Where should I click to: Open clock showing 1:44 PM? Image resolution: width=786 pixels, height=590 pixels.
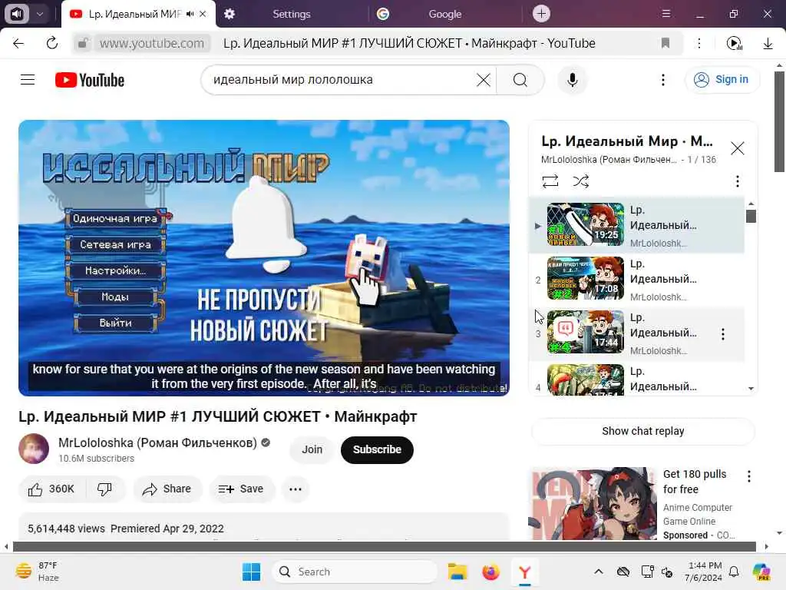[705, 572]
